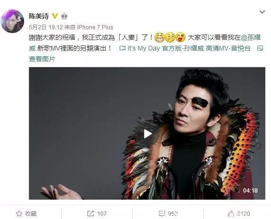Image resolution: width=271 pixels, height=219 pixels.
Task: Click the 陈美诗 profile avatar
Action: point(12,21)
